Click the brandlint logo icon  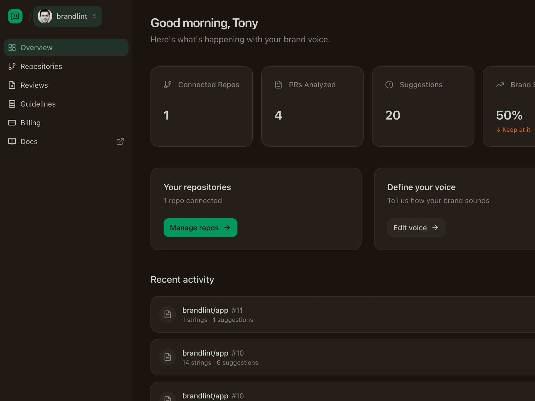coord(15,16)
